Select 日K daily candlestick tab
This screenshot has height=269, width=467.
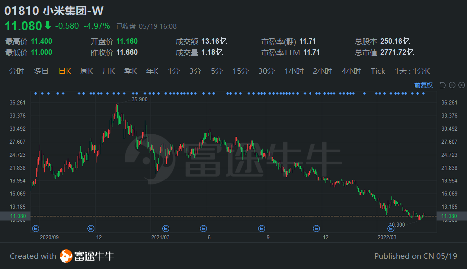[x=65, y=71]
